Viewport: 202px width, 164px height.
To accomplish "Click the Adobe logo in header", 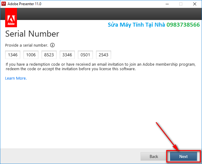I will coord(11,18).
